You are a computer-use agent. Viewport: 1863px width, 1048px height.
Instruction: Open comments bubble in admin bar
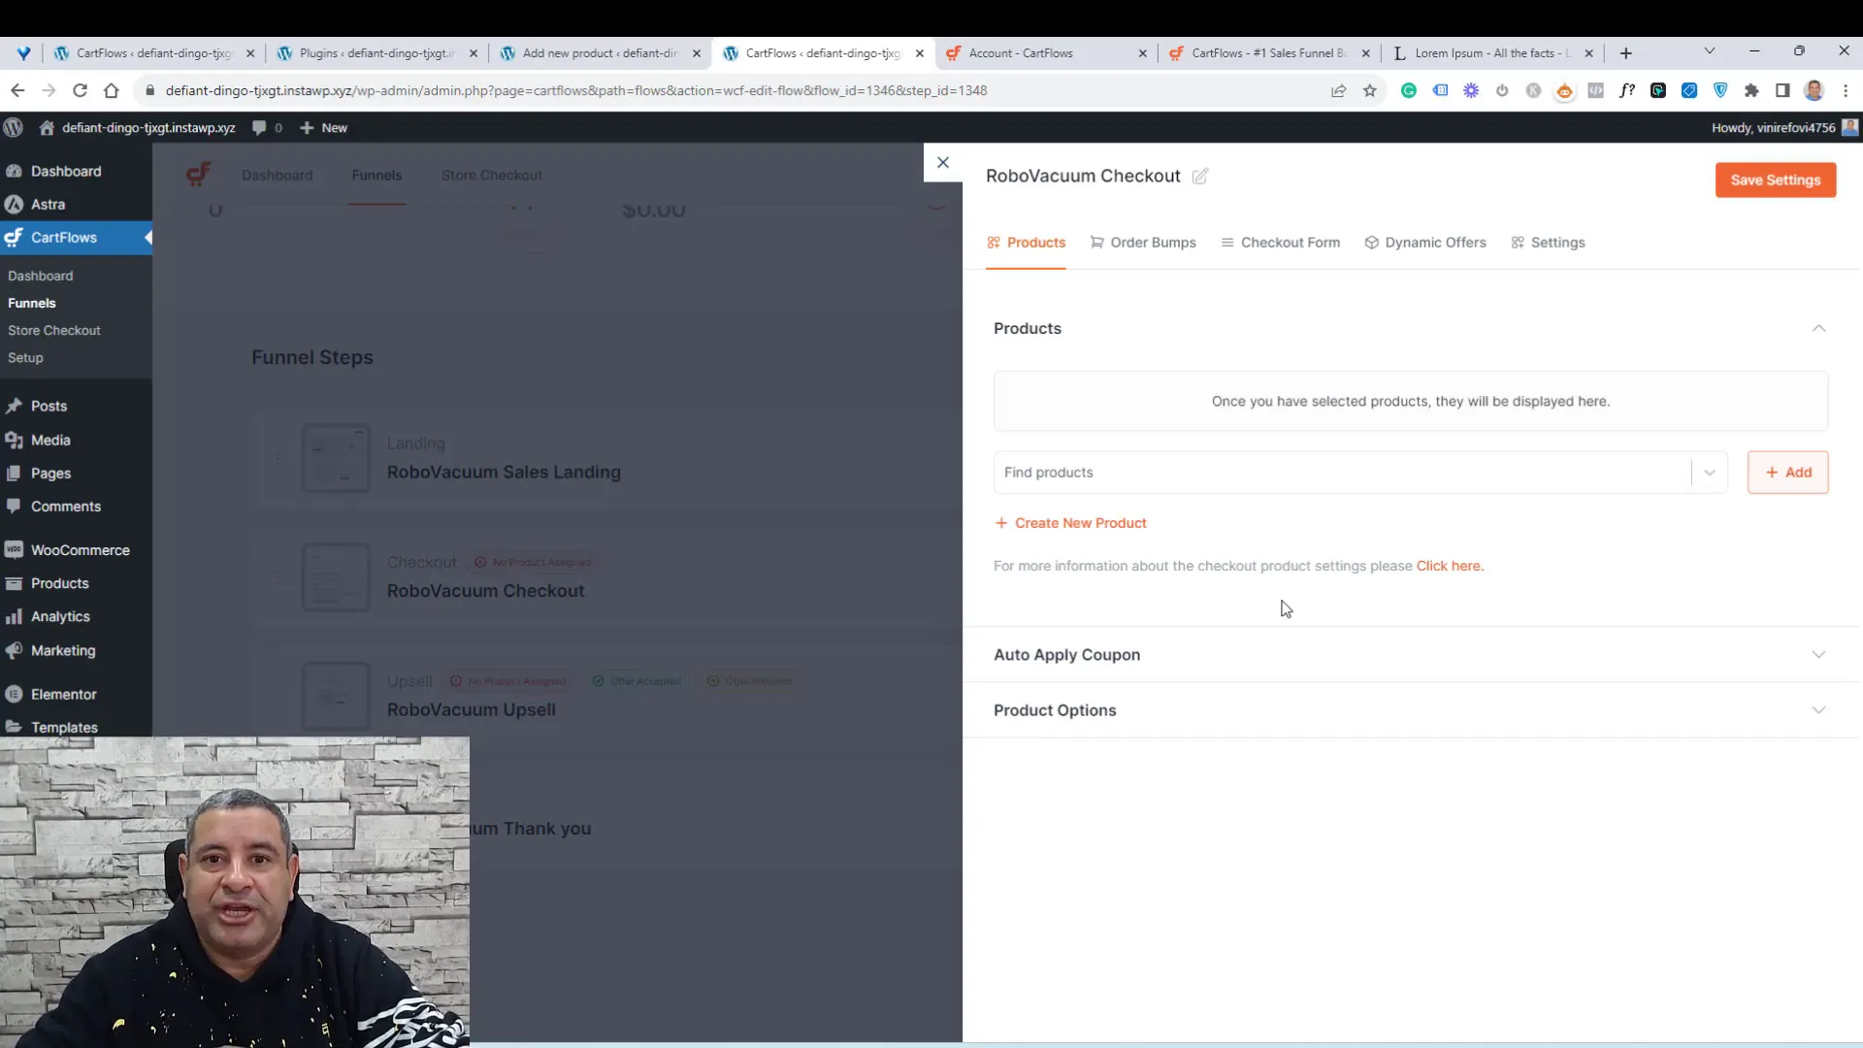coord(267,127)
